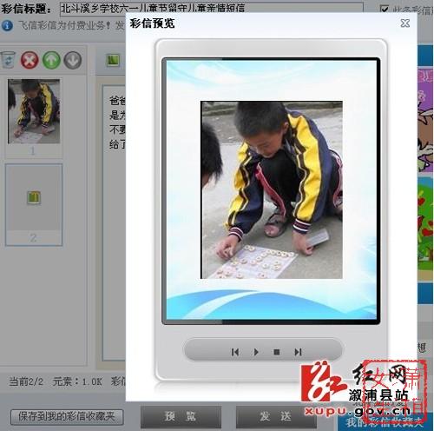The image size is (434, 431).
Task: Click 保存到我的彩信收藏夹 button
Action: [67, 417]
